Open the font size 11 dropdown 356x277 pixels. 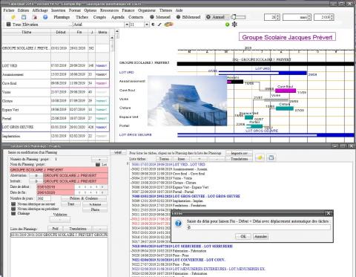pyautogui.click(x=147, y=25)
